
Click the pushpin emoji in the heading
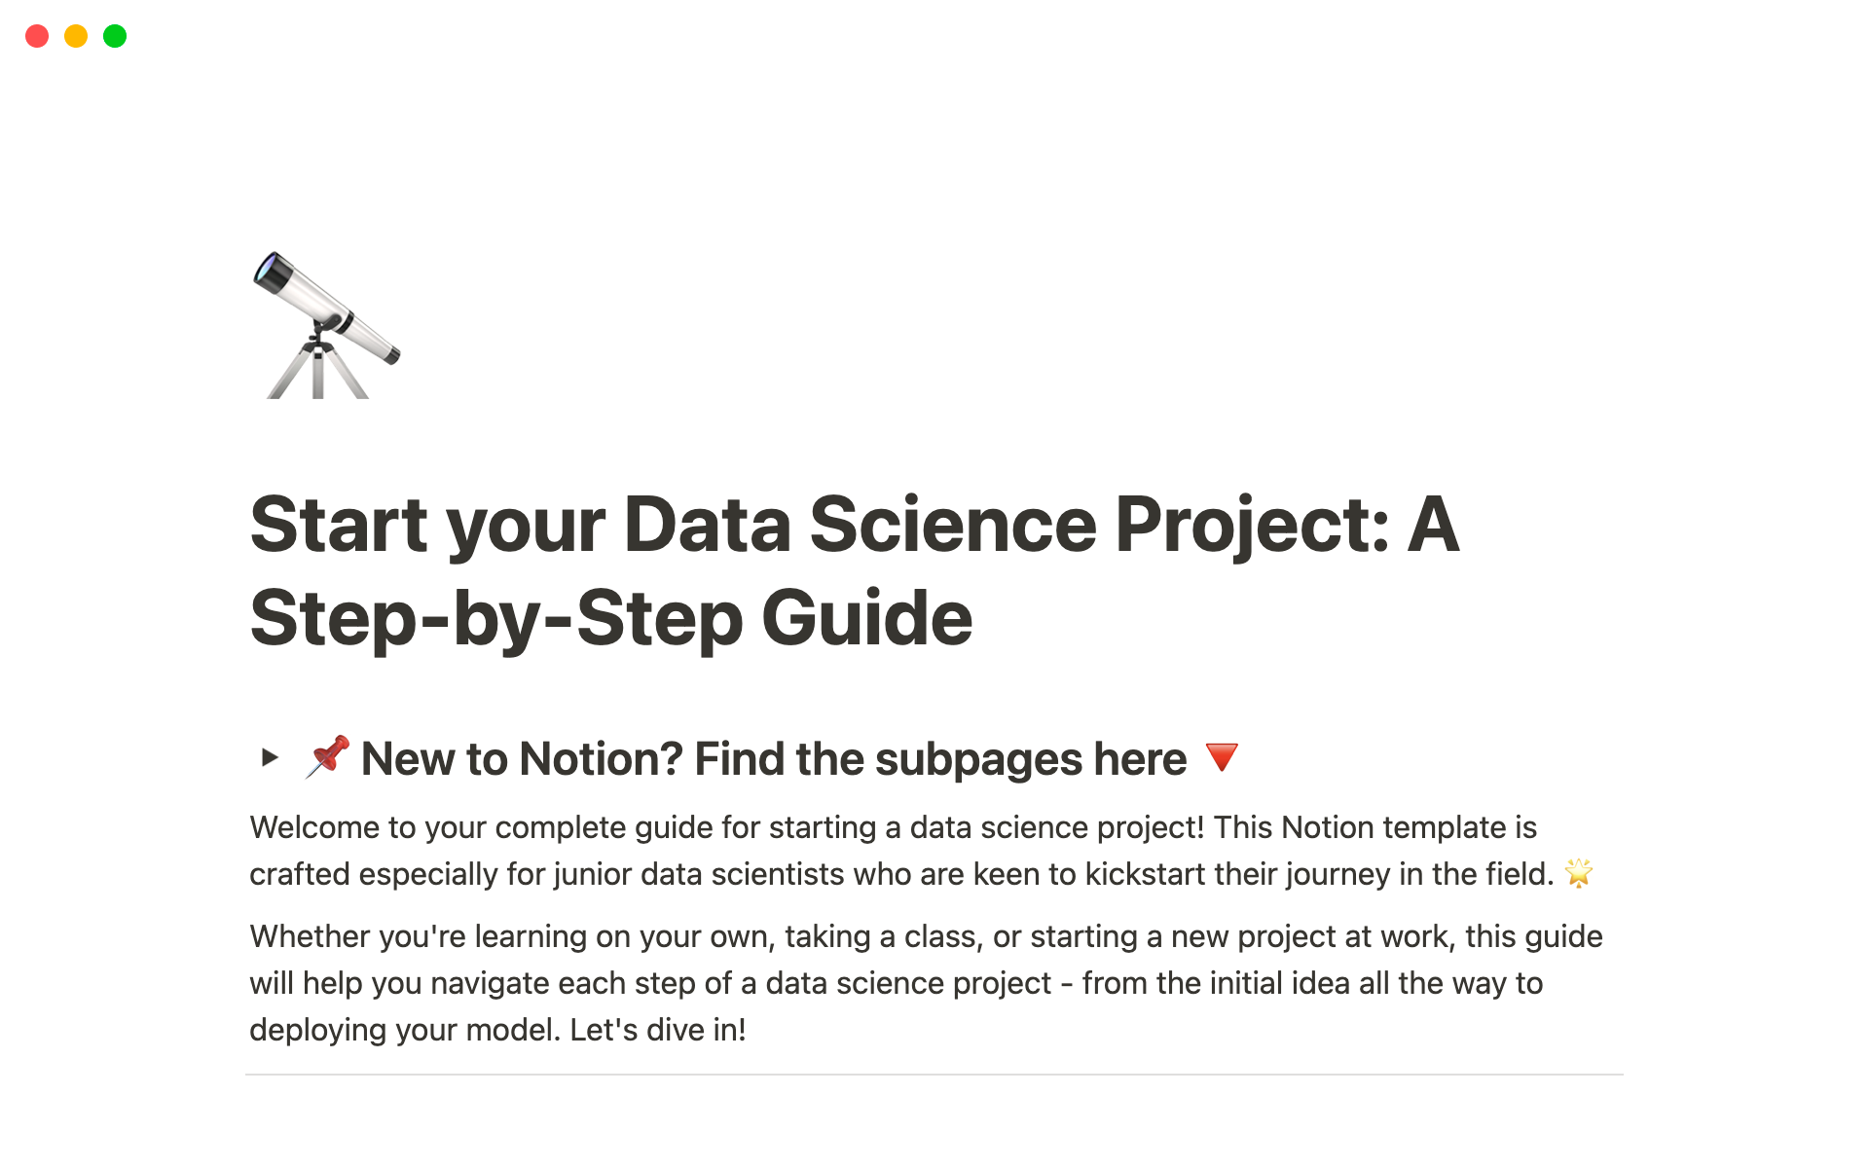tap(328, 757)
